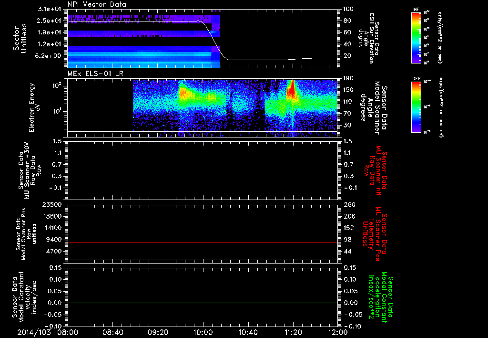This screenshot has width=488, height=338.
Task: Click the '1.2e+01' sector tick value
Action: pyautogui.click(x=49, y=44)
